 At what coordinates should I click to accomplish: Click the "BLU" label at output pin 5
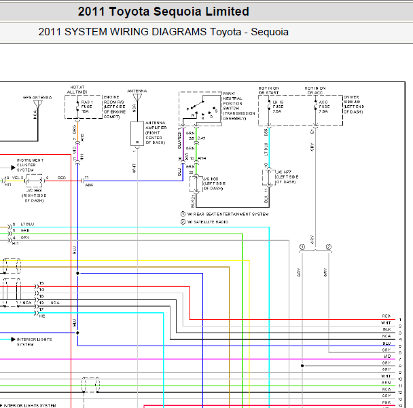(x=387, y=344)
